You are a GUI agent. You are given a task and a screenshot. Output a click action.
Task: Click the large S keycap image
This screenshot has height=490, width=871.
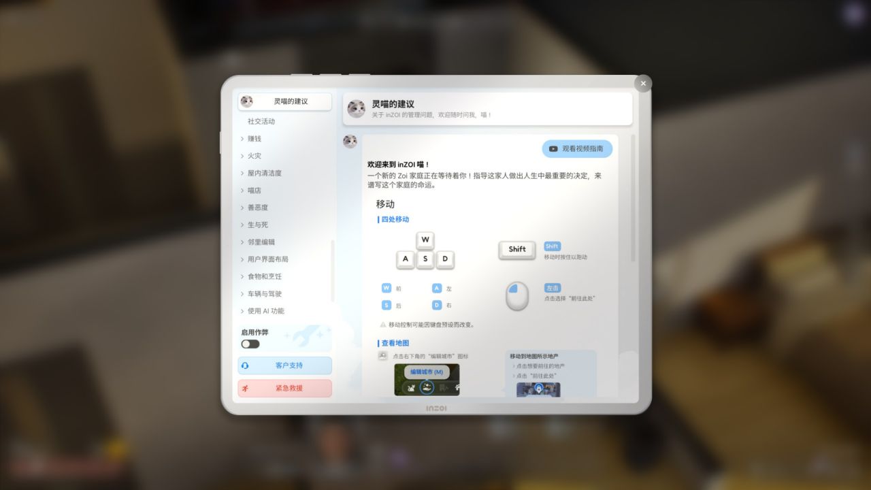[x=425, y=259]
